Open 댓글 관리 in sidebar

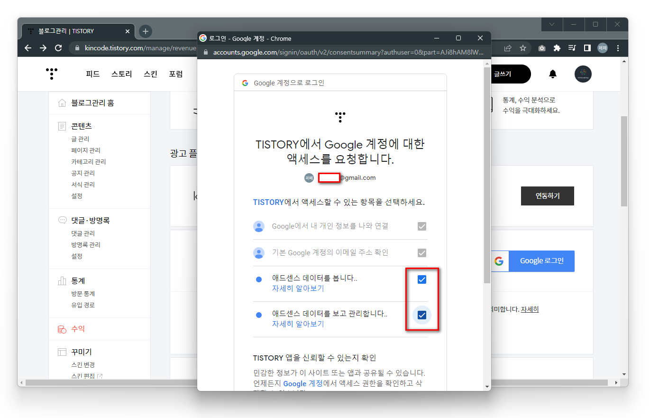point(83,233)
